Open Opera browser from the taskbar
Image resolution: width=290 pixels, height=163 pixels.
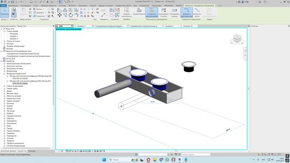click(148, 159)
